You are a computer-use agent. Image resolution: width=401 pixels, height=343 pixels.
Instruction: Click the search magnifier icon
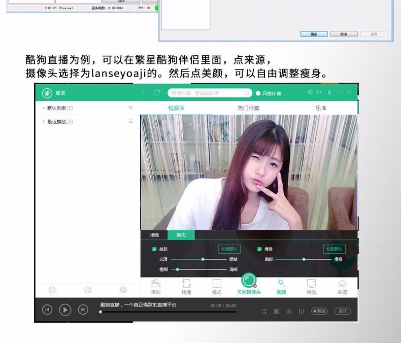247,93
